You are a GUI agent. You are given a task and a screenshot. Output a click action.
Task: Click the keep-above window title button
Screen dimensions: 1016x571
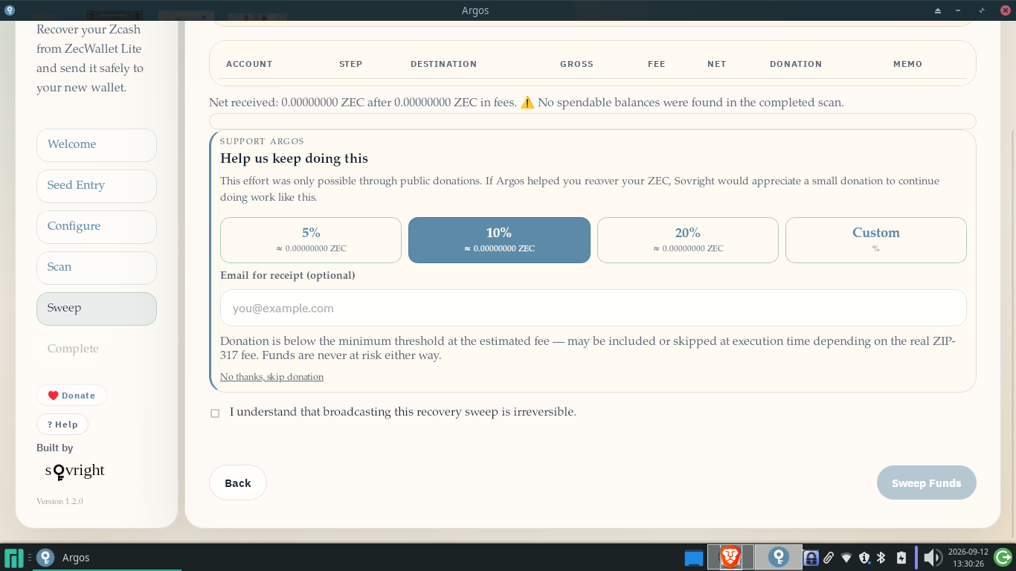[x=938, y=10]
